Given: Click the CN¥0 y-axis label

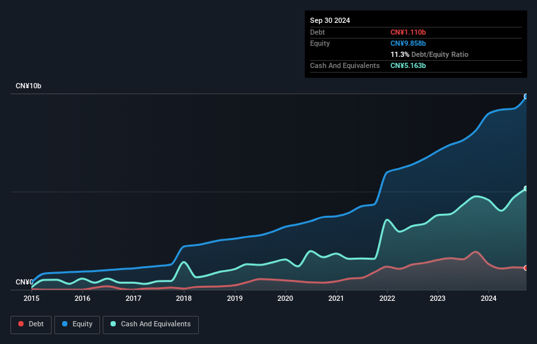Looking at the screenshot, I should tap(24, 282).
